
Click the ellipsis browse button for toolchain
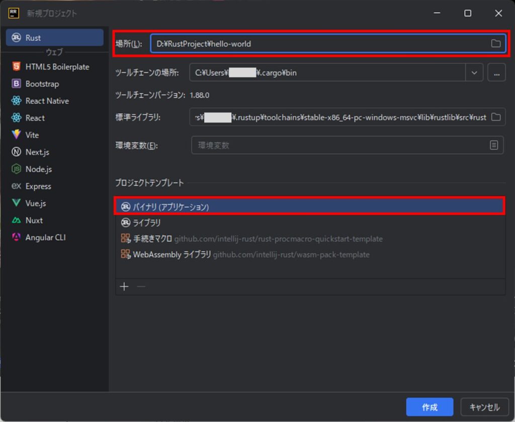pos(496,73)
